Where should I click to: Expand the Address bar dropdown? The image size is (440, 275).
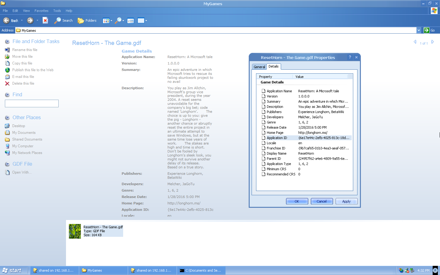pos(419,30)
